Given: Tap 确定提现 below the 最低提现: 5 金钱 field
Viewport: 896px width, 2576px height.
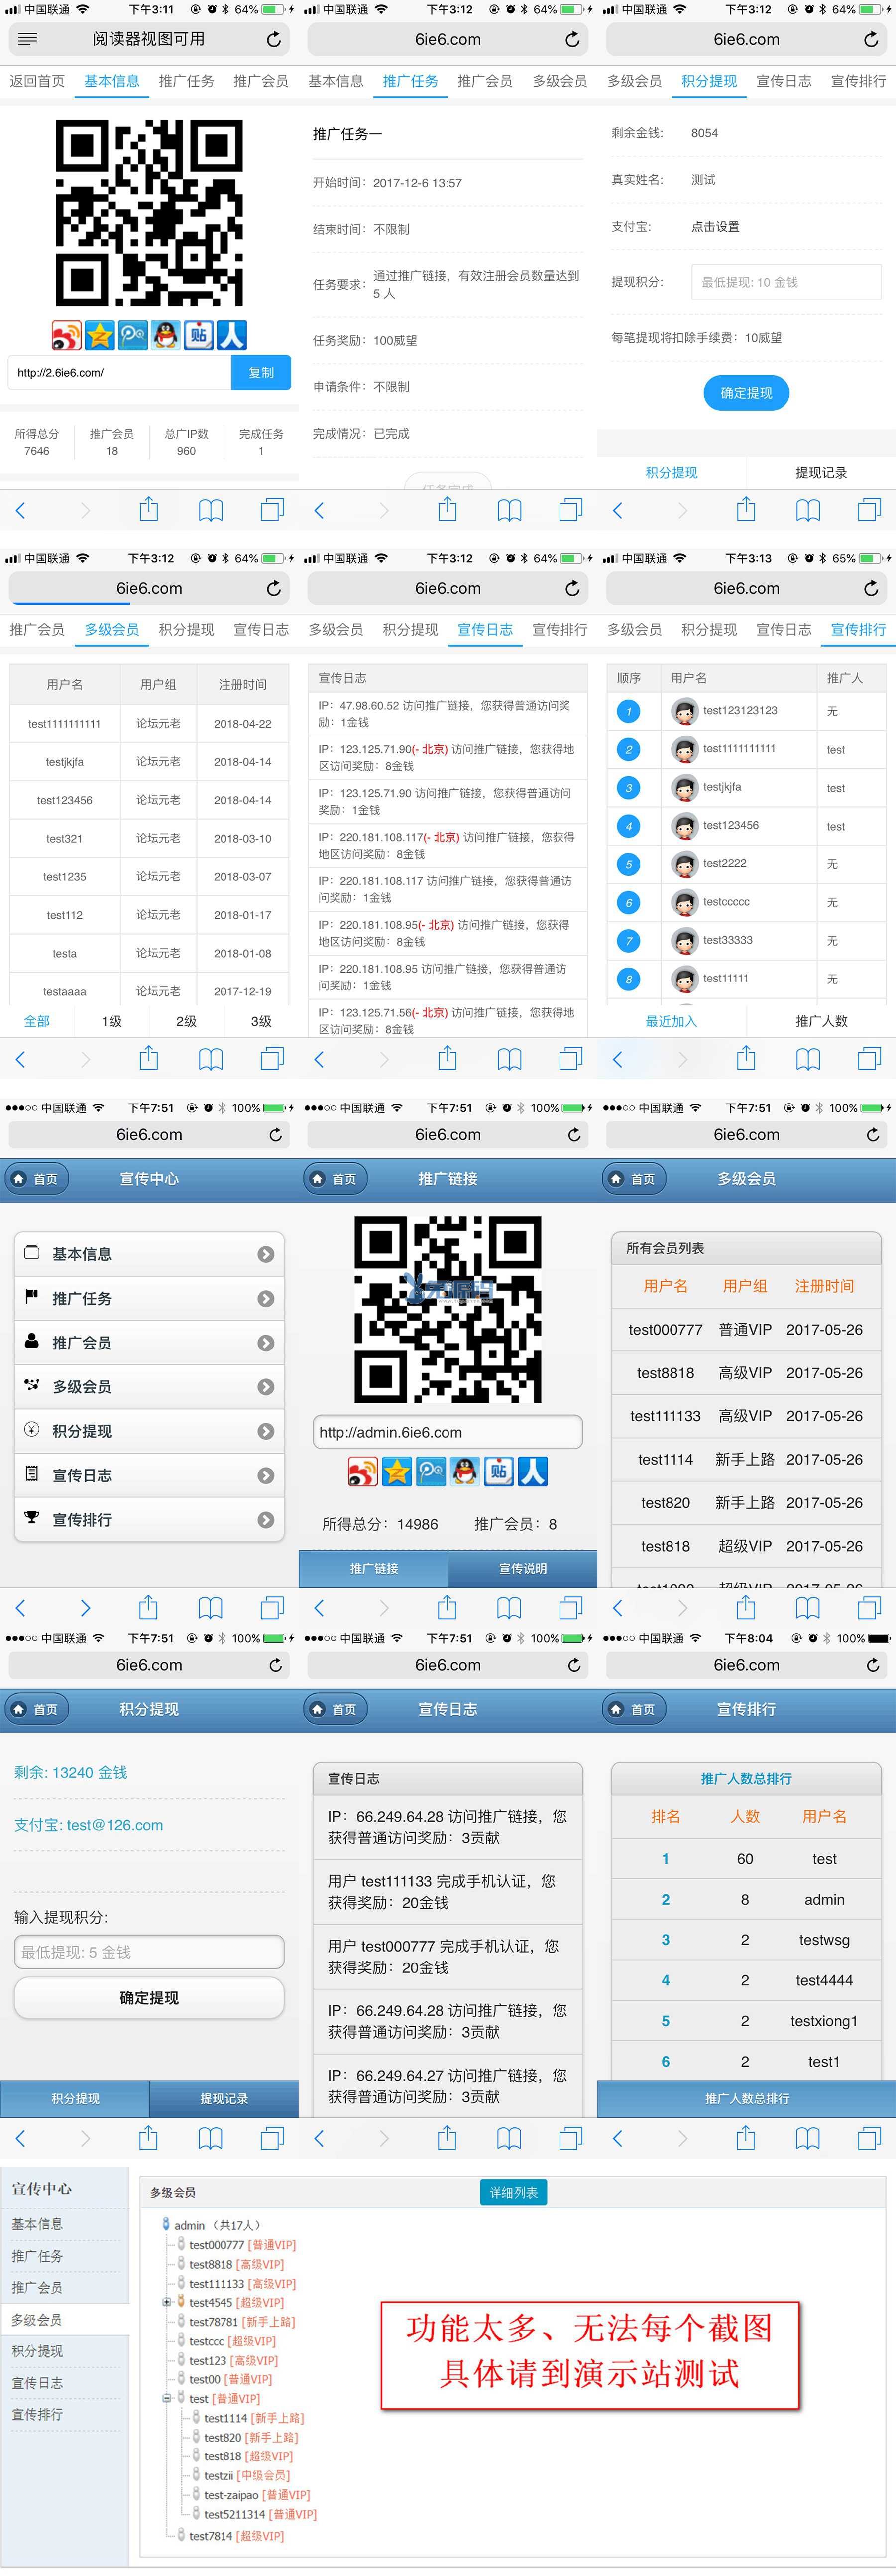Looking at the screenshot, I should pos(149,1997).
